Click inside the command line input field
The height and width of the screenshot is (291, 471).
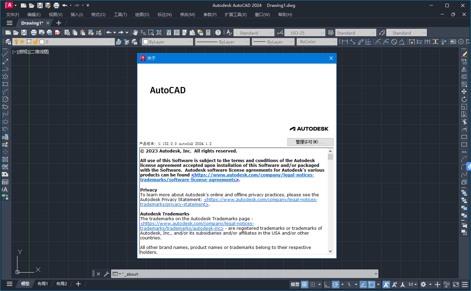click(239, 274)
